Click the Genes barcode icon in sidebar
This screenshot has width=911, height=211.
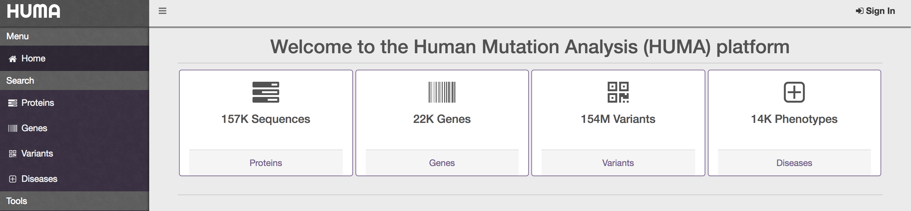click(13, 128)
